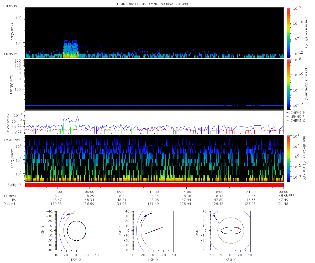Click the blue LEMMS pressure band

click(x=154, y=105)
